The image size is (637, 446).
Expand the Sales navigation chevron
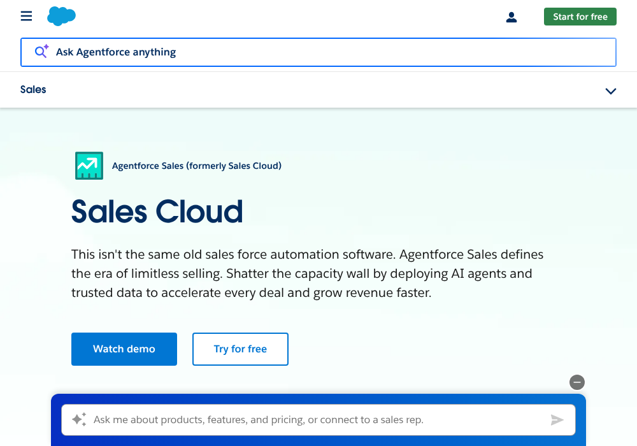click(x=611, y=91)
